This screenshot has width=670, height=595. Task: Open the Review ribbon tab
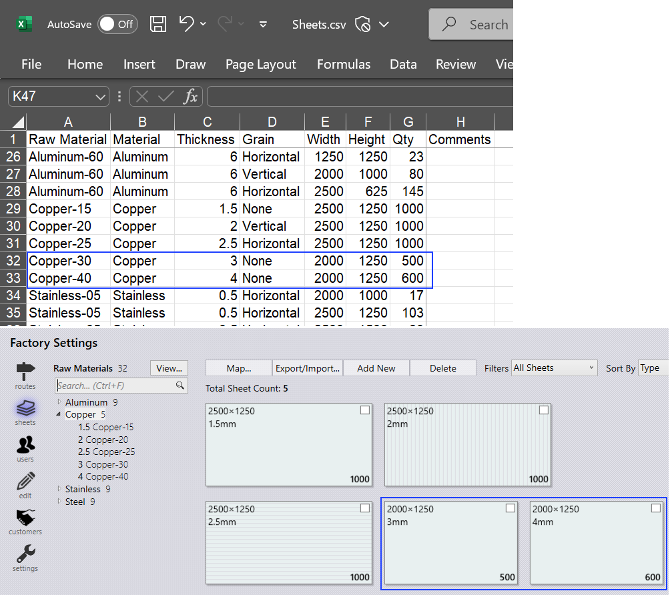click(456, 64)
